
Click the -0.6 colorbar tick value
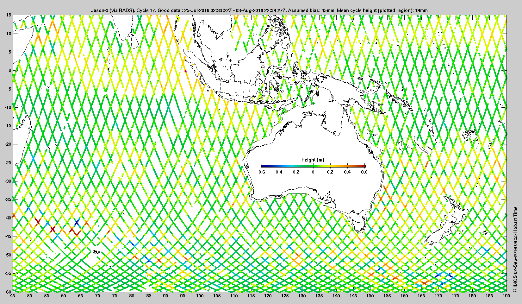[x=261, y=172]
